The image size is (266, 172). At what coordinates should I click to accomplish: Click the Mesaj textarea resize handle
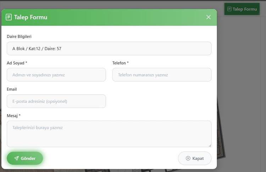click(x=210, y=145)
